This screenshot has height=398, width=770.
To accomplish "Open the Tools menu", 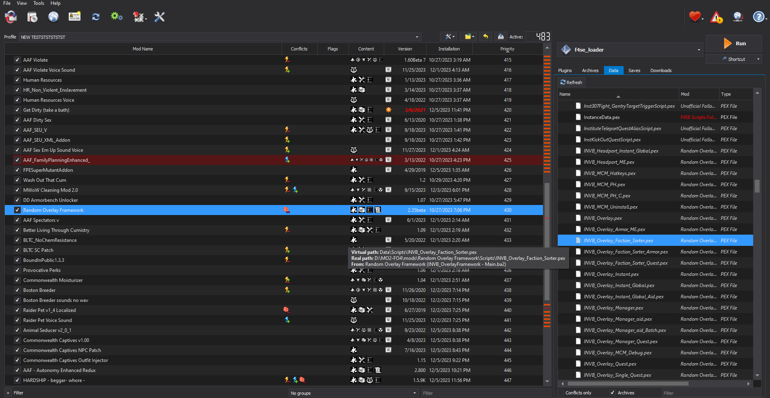I will coord(38,3).
